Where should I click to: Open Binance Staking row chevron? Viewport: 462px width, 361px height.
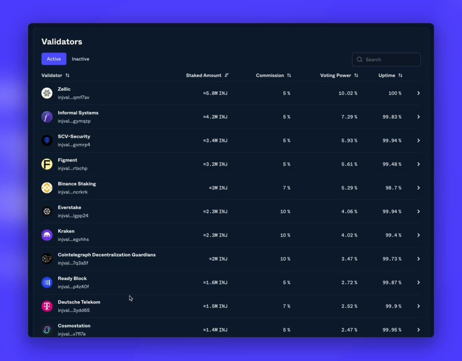[x=418, y=188]
